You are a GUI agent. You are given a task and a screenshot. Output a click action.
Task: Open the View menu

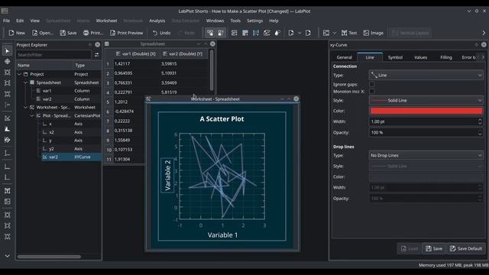click(x=35, y=21)
